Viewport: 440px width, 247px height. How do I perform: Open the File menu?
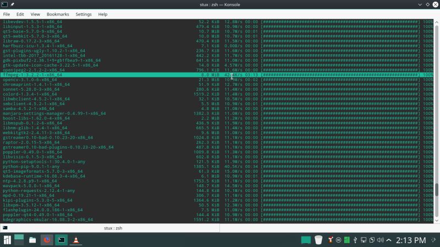tap(7, 14)
